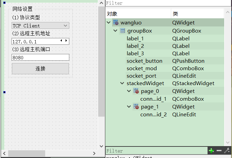
Task: Click QLineEdit cell in socket_port row
Action: [x=184, y=76]
